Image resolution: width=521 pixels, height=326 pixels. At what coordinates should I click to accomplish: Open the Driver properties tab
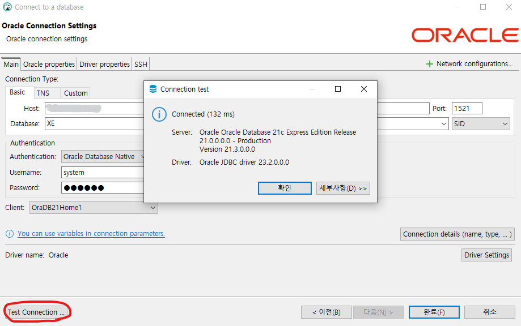pos(104,65)
